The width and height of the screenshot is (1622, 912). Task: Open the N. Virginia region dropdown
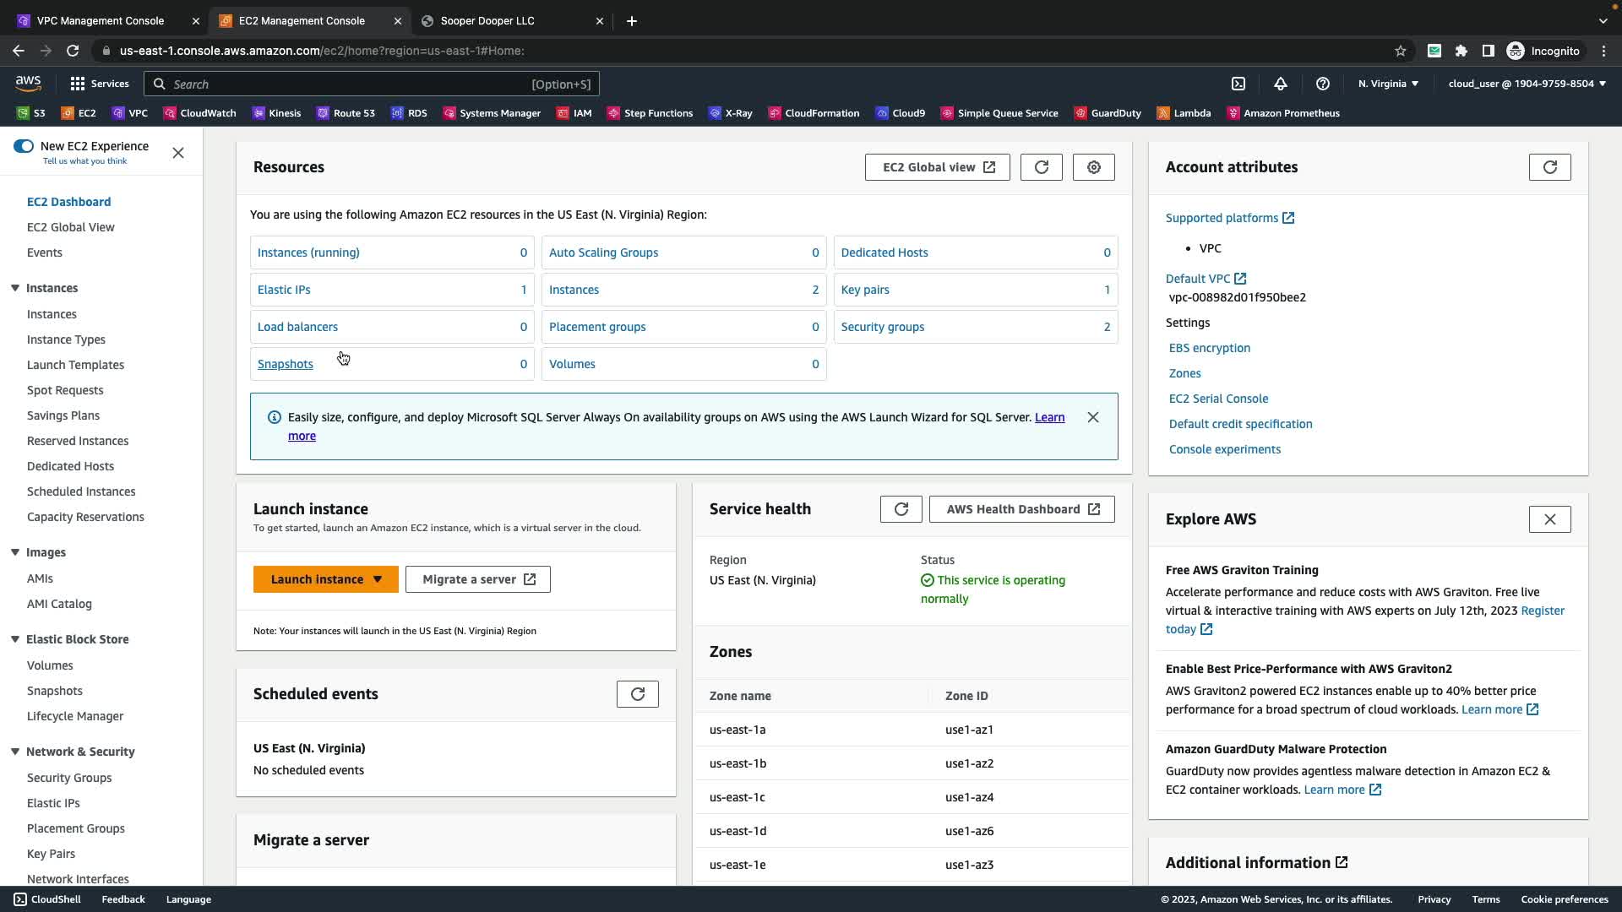(1388, 84)
